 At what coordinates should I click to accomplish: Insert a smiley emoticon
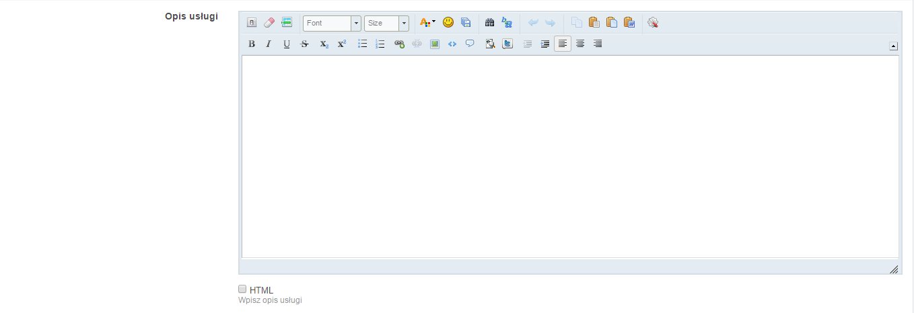tap(448, 23)
